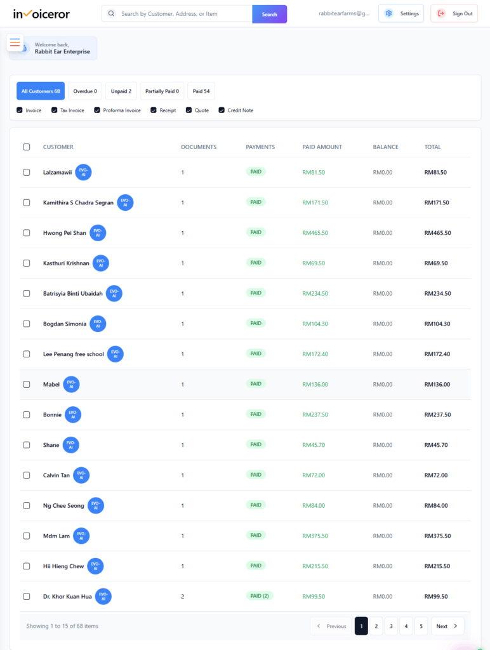
Task: Click the search magnifier icon
Action: (x=110, y=13)
